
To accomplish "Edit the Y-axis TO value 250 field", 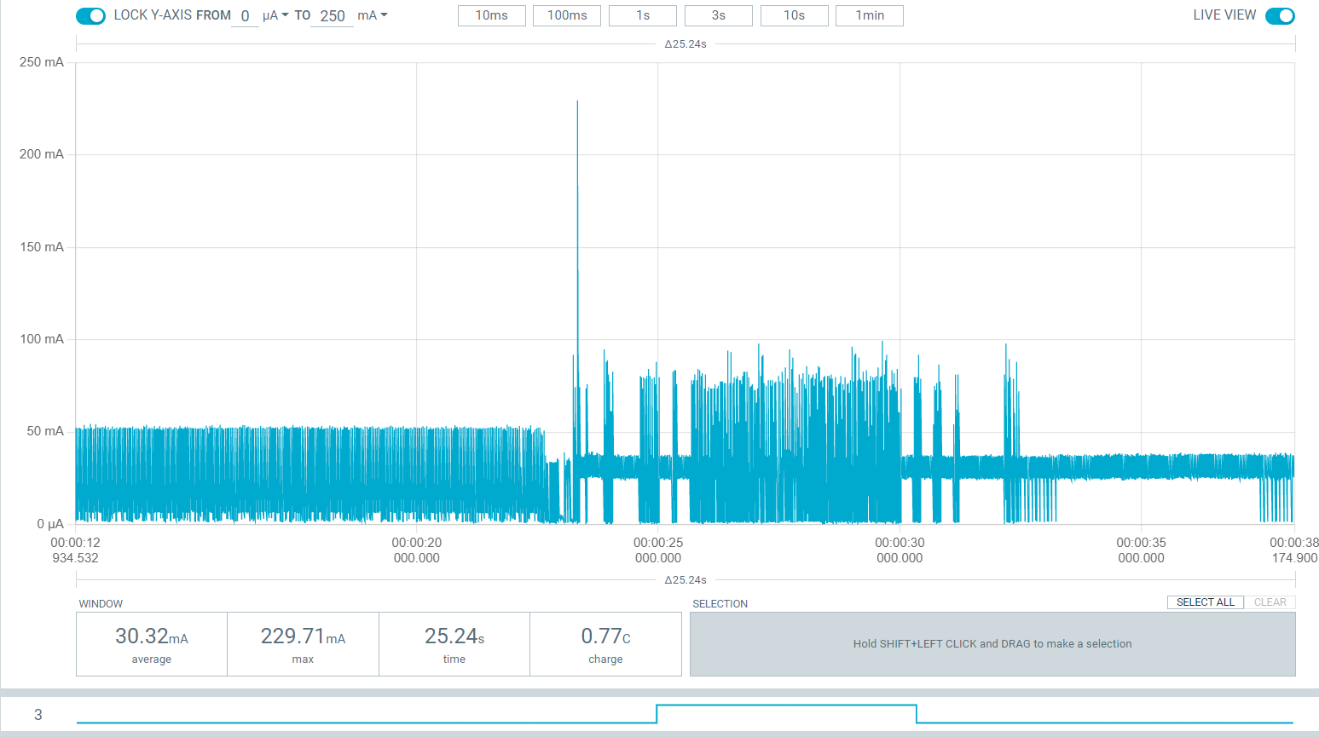I will [332, 16].
